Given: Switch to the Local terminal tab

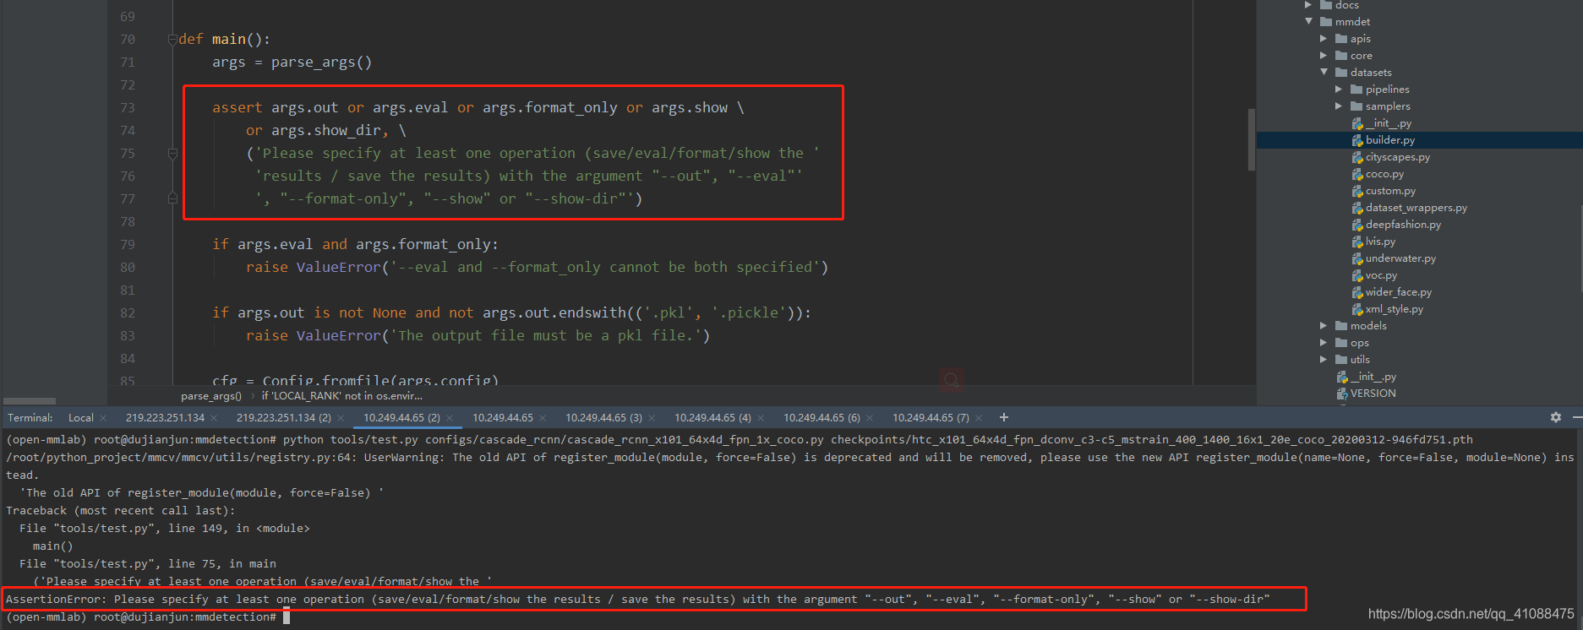Looking at the screenshot, I should (81, 418).
